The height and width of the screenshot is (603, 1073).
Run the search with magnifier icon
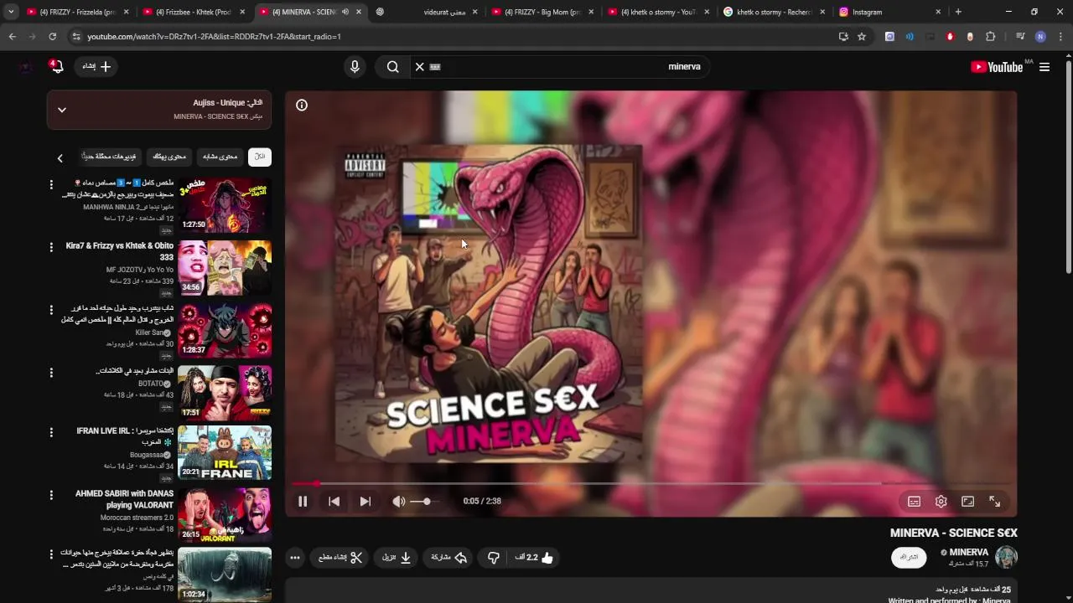[x=392, y=67]
